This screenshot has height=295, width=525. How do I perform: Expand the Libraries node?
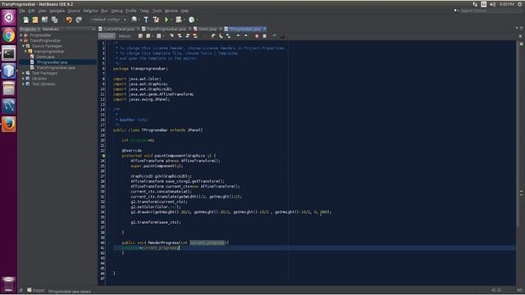24,79
